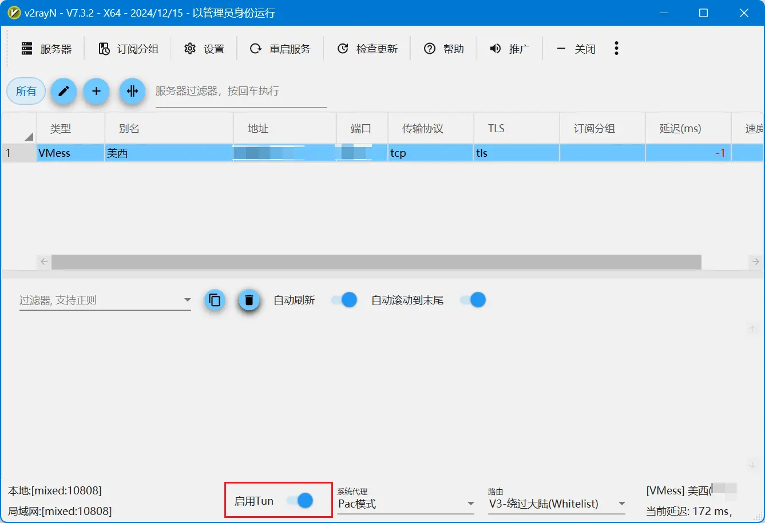Screen dimensions: 765x523
Task: Click the 本地:[mixed:10808] status text
Action: (55, 491)
